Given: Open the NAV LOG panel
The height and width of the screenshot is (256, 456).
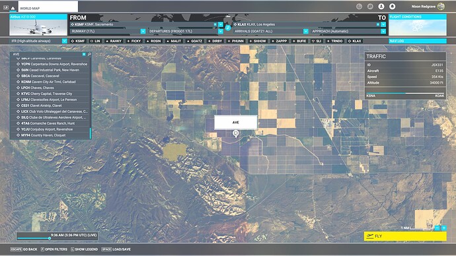Looking at the screenshot, I should click(417, 41).
